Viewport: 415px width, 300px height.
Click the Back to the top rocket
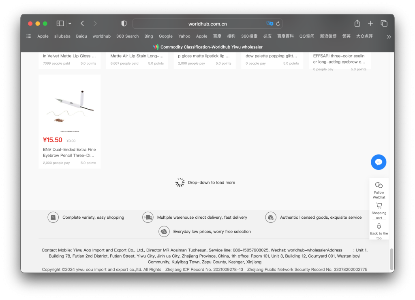[379, 226]
